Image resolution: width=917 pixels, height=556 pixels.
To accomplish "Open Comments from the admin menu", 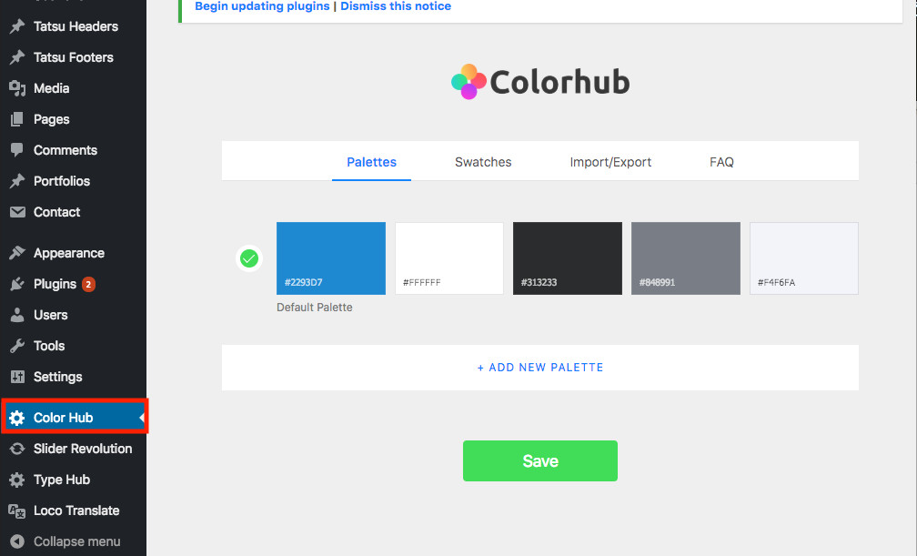I will pos(65,150).
